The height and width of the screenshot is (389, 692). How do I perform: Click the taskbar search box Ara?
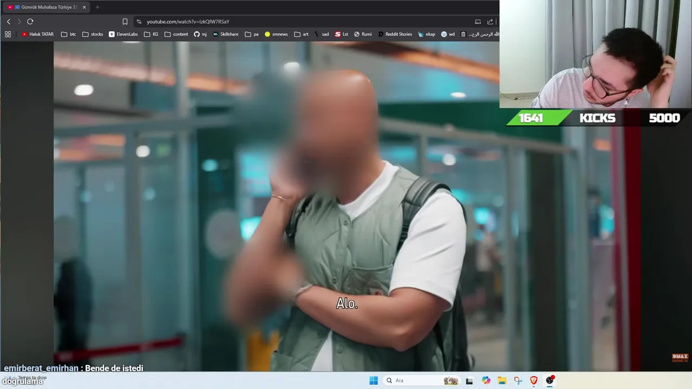(x=422, y=380)
